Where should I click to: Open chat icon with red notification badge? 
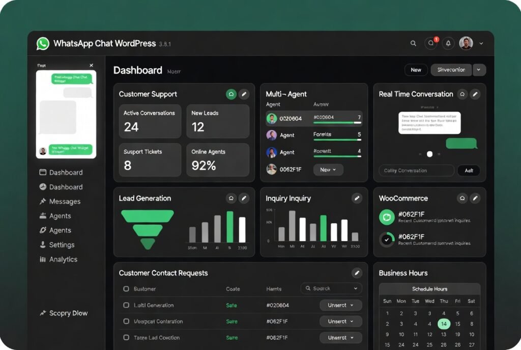[431, 43]
